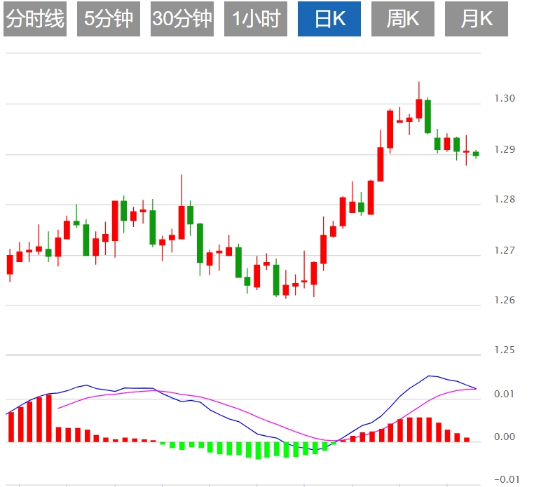The width and height of the screenshot is (534, 487).
Task: Click the -0.01 MACD axis label
Action: click(x=507, y=479)
